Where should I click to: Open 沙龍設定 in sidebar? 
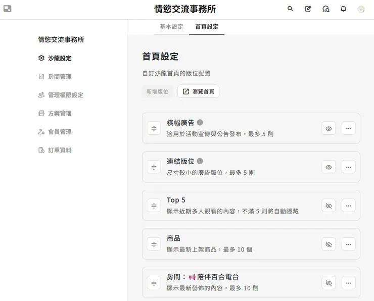pos(55,58)
